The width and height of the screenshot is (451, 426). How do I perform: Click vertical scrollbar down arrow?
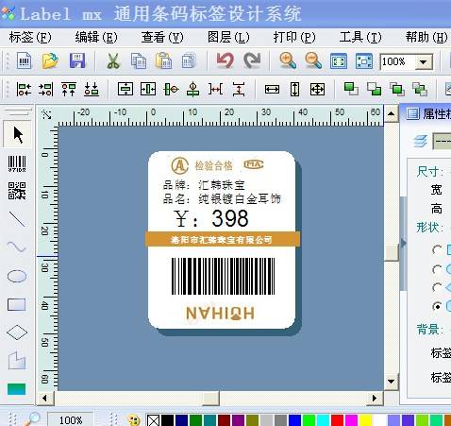391,382
